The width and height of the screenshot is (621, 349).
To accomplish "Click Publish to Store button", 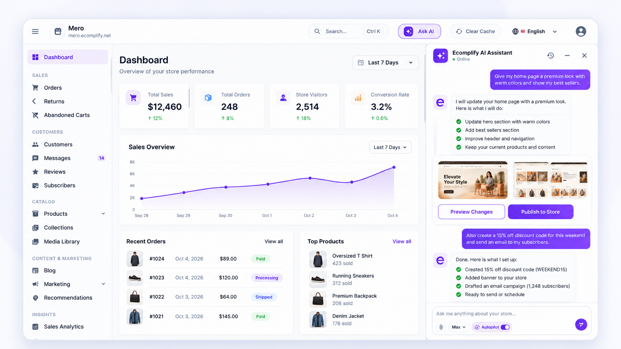I will (x=540, y=212).
